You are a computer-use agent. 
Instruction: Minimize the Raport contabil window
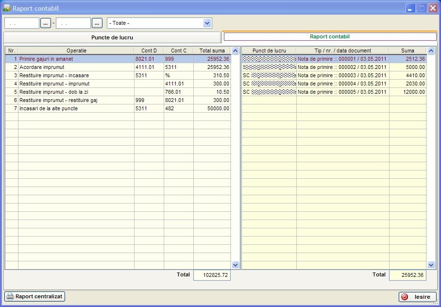(410, 8)
